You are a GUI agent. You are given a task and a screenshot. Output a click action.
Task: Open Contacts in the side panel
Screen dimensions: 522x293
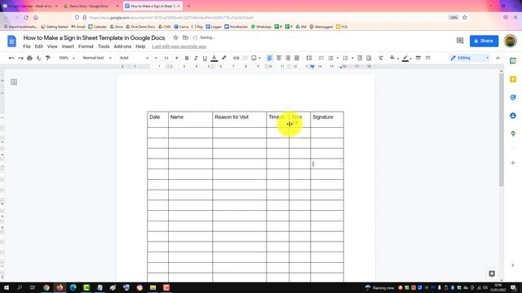[513, 116]
